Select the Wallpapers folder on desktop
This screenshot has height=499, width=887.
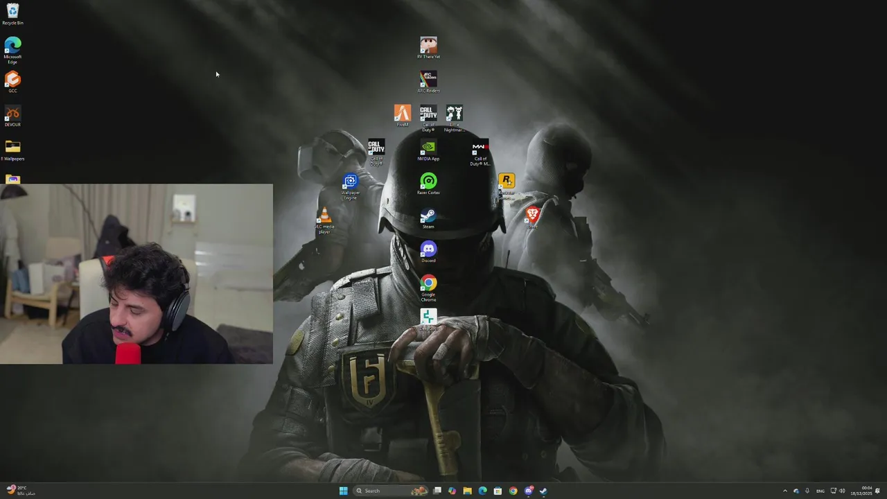pos(12,150)
